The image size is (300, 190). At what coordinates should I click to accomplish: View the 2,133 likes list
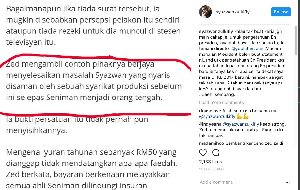tap(210, 162)
